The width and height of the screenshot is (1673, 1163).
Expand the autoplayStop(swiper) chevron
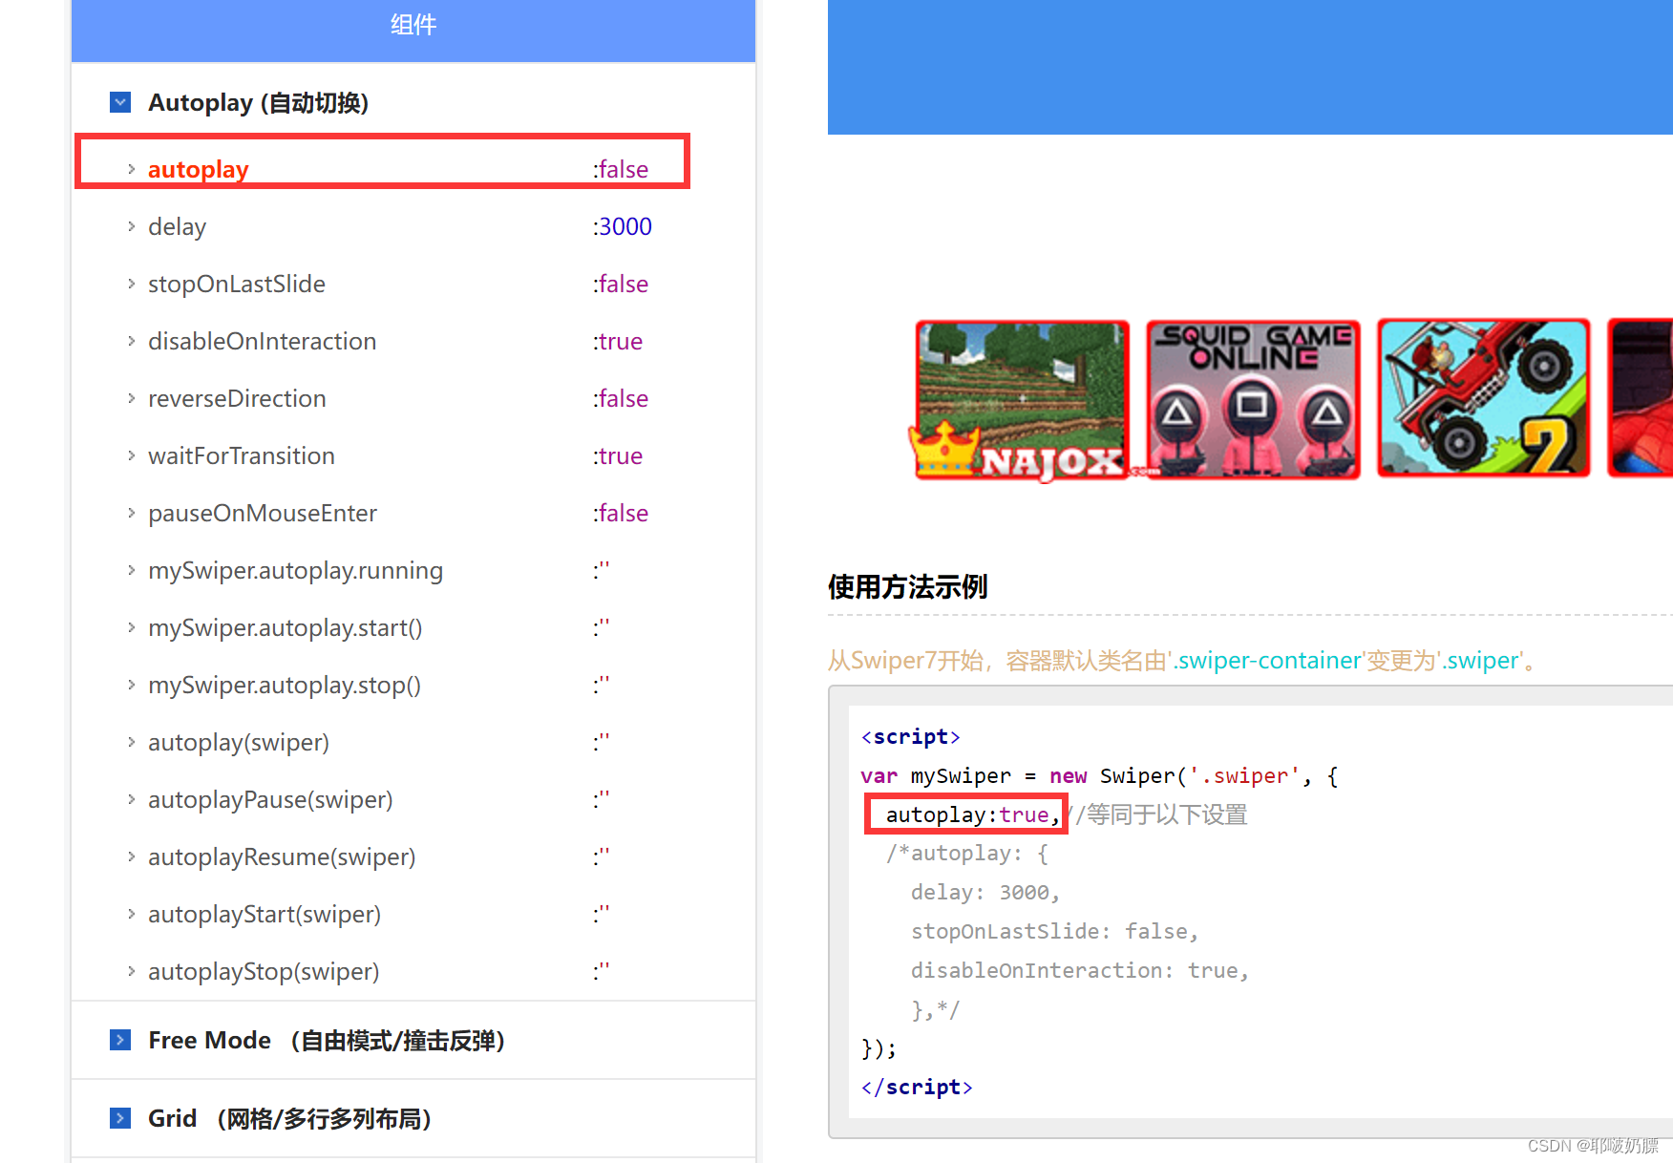coord(132,971)
